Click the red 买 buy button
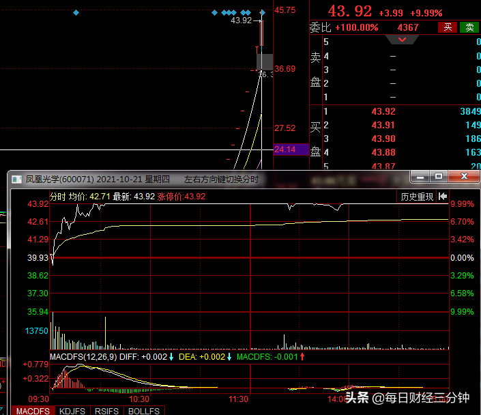481x415 pixels. 448,27
